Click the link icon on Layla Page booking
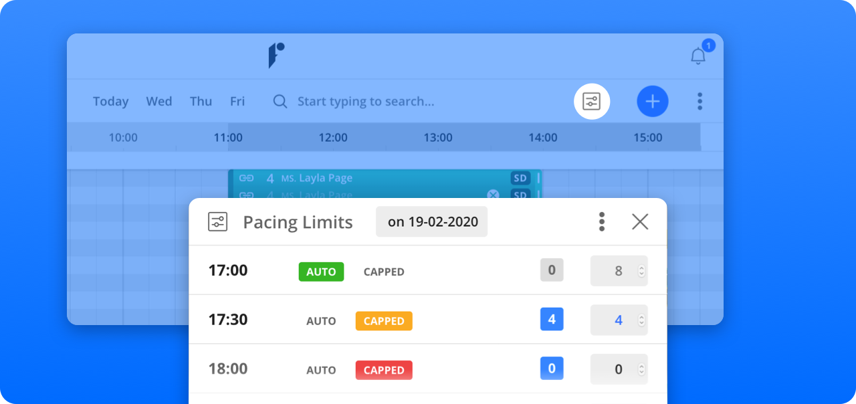This screenshot has height=404, width=856. coord(246,179)
